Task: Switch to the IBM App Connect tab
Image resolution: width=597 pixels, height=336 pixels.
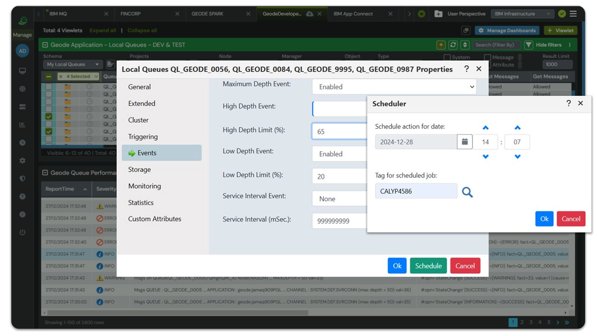Action: point(353,14)
